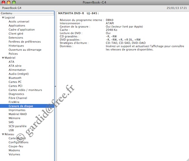Click the CD-TAO, CD-SAO, DVD-DAO value
189x161 pixels.
pos(125,43)
